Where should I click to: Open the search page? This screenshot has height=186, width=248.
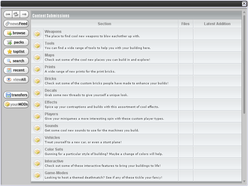[16, 61]
